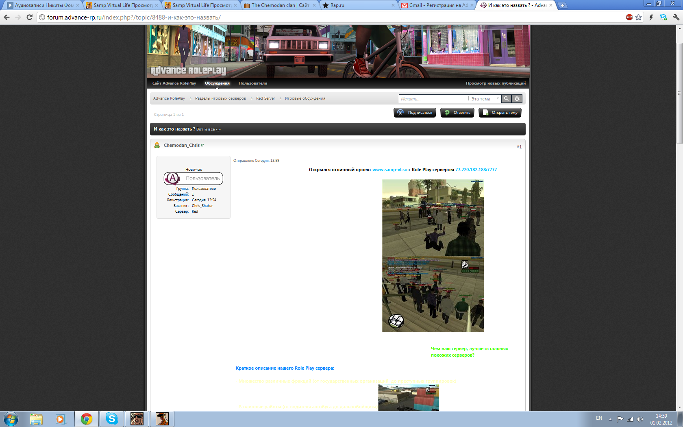Click the browser Forward arrow
This screenshot has height=427, width=683.
[18, 17]
